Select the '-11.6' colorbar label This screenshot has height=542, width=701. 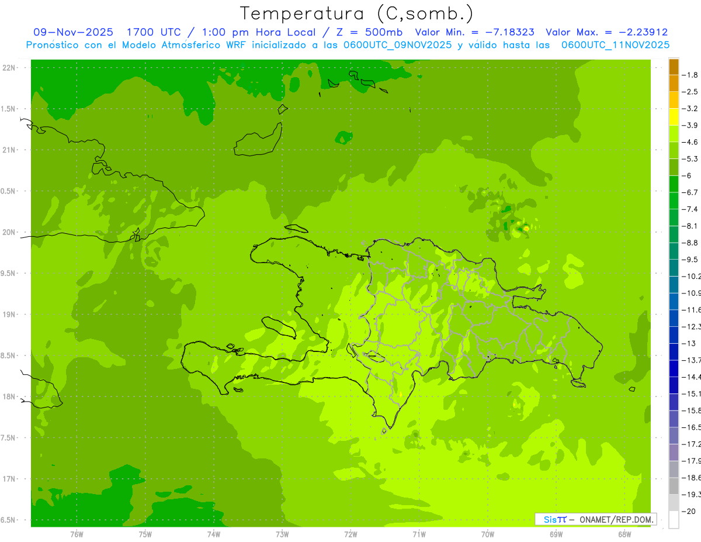point(692,310)
